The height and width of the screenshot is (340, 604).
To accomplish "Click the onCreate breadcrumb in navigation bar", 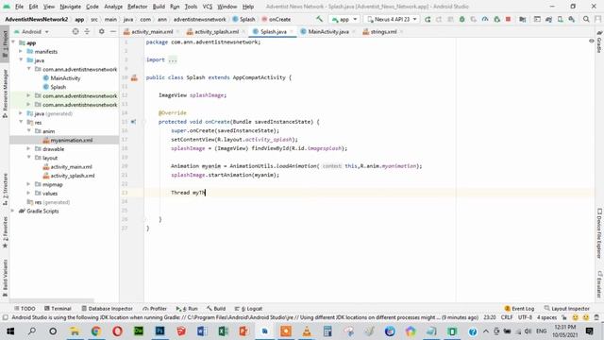I will [277, 19].
